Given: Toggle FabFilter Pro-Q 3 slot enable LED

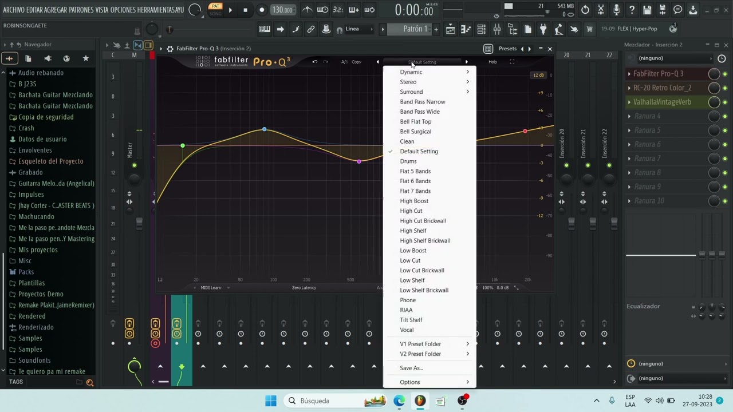Looking at the screenshot, I should [725, 74].
